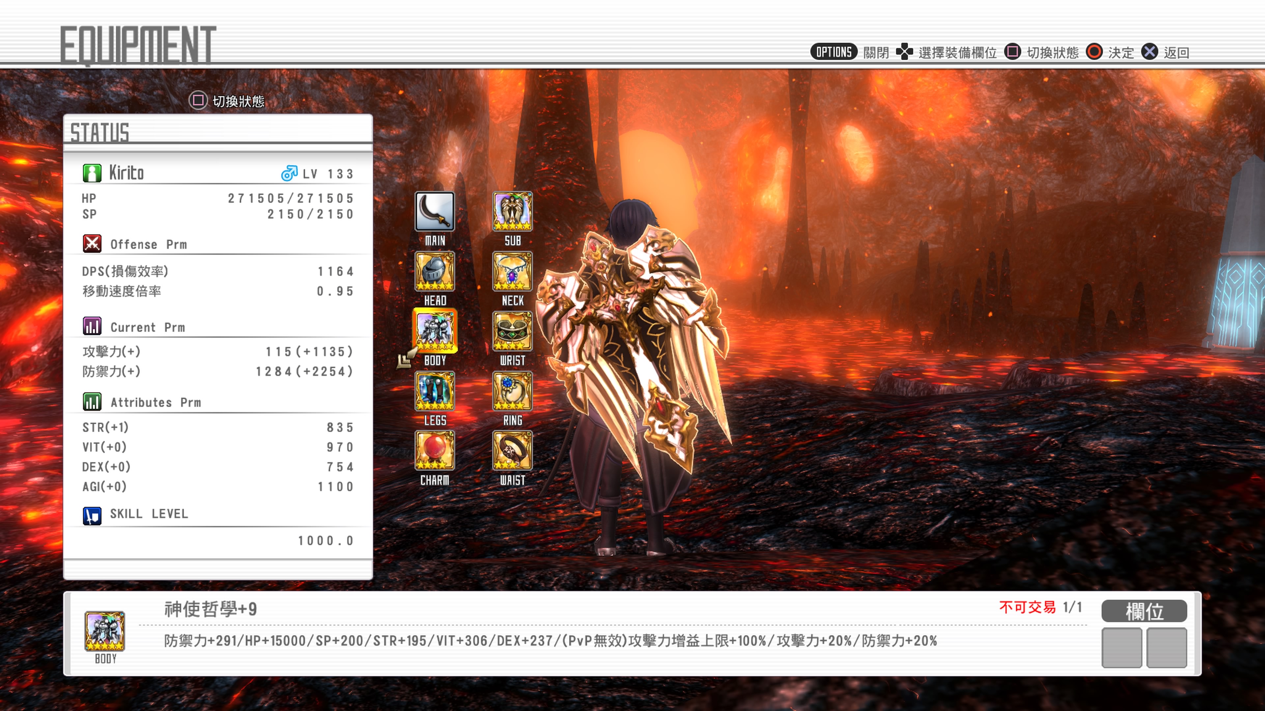1265x711 pixels.
Task: Click the 欄位 slot header button
Action: click(1144, 611)
